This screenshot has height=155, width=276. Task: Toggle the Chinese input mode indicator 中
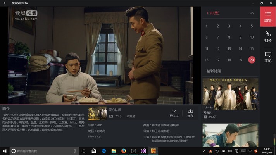250,151
